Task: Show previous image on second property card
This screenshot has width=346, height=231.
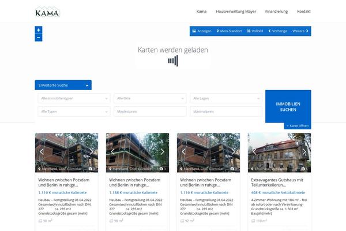Action: 113,152
